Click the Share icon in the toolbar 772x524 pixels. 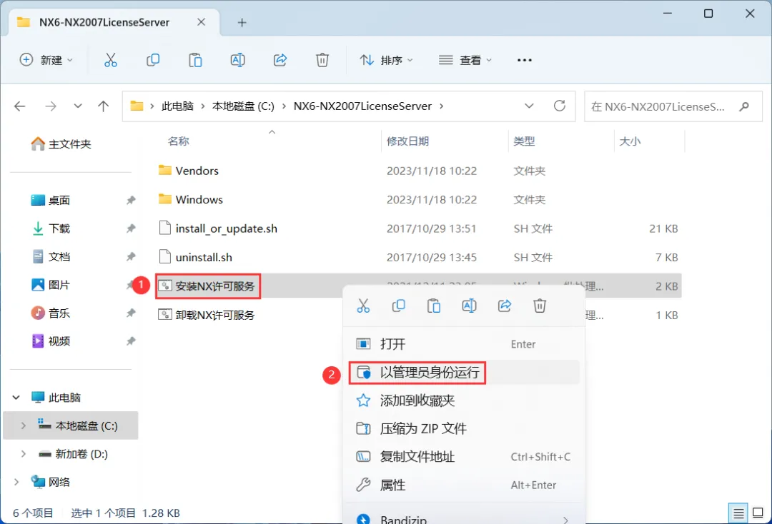(280, 60)
